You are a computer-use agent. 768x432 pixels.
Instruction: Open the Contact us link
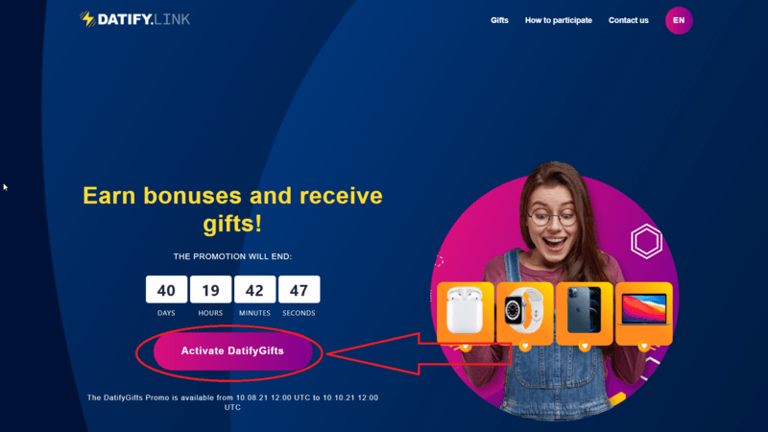(629, 20)
